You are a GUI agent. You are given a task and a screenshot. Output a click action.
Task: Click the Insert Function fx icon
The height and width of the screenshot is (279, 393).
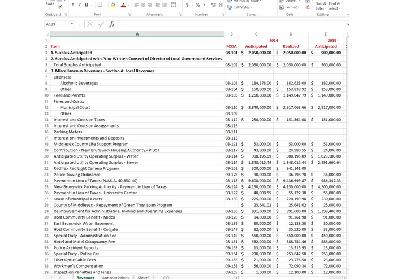click(112, 24)
